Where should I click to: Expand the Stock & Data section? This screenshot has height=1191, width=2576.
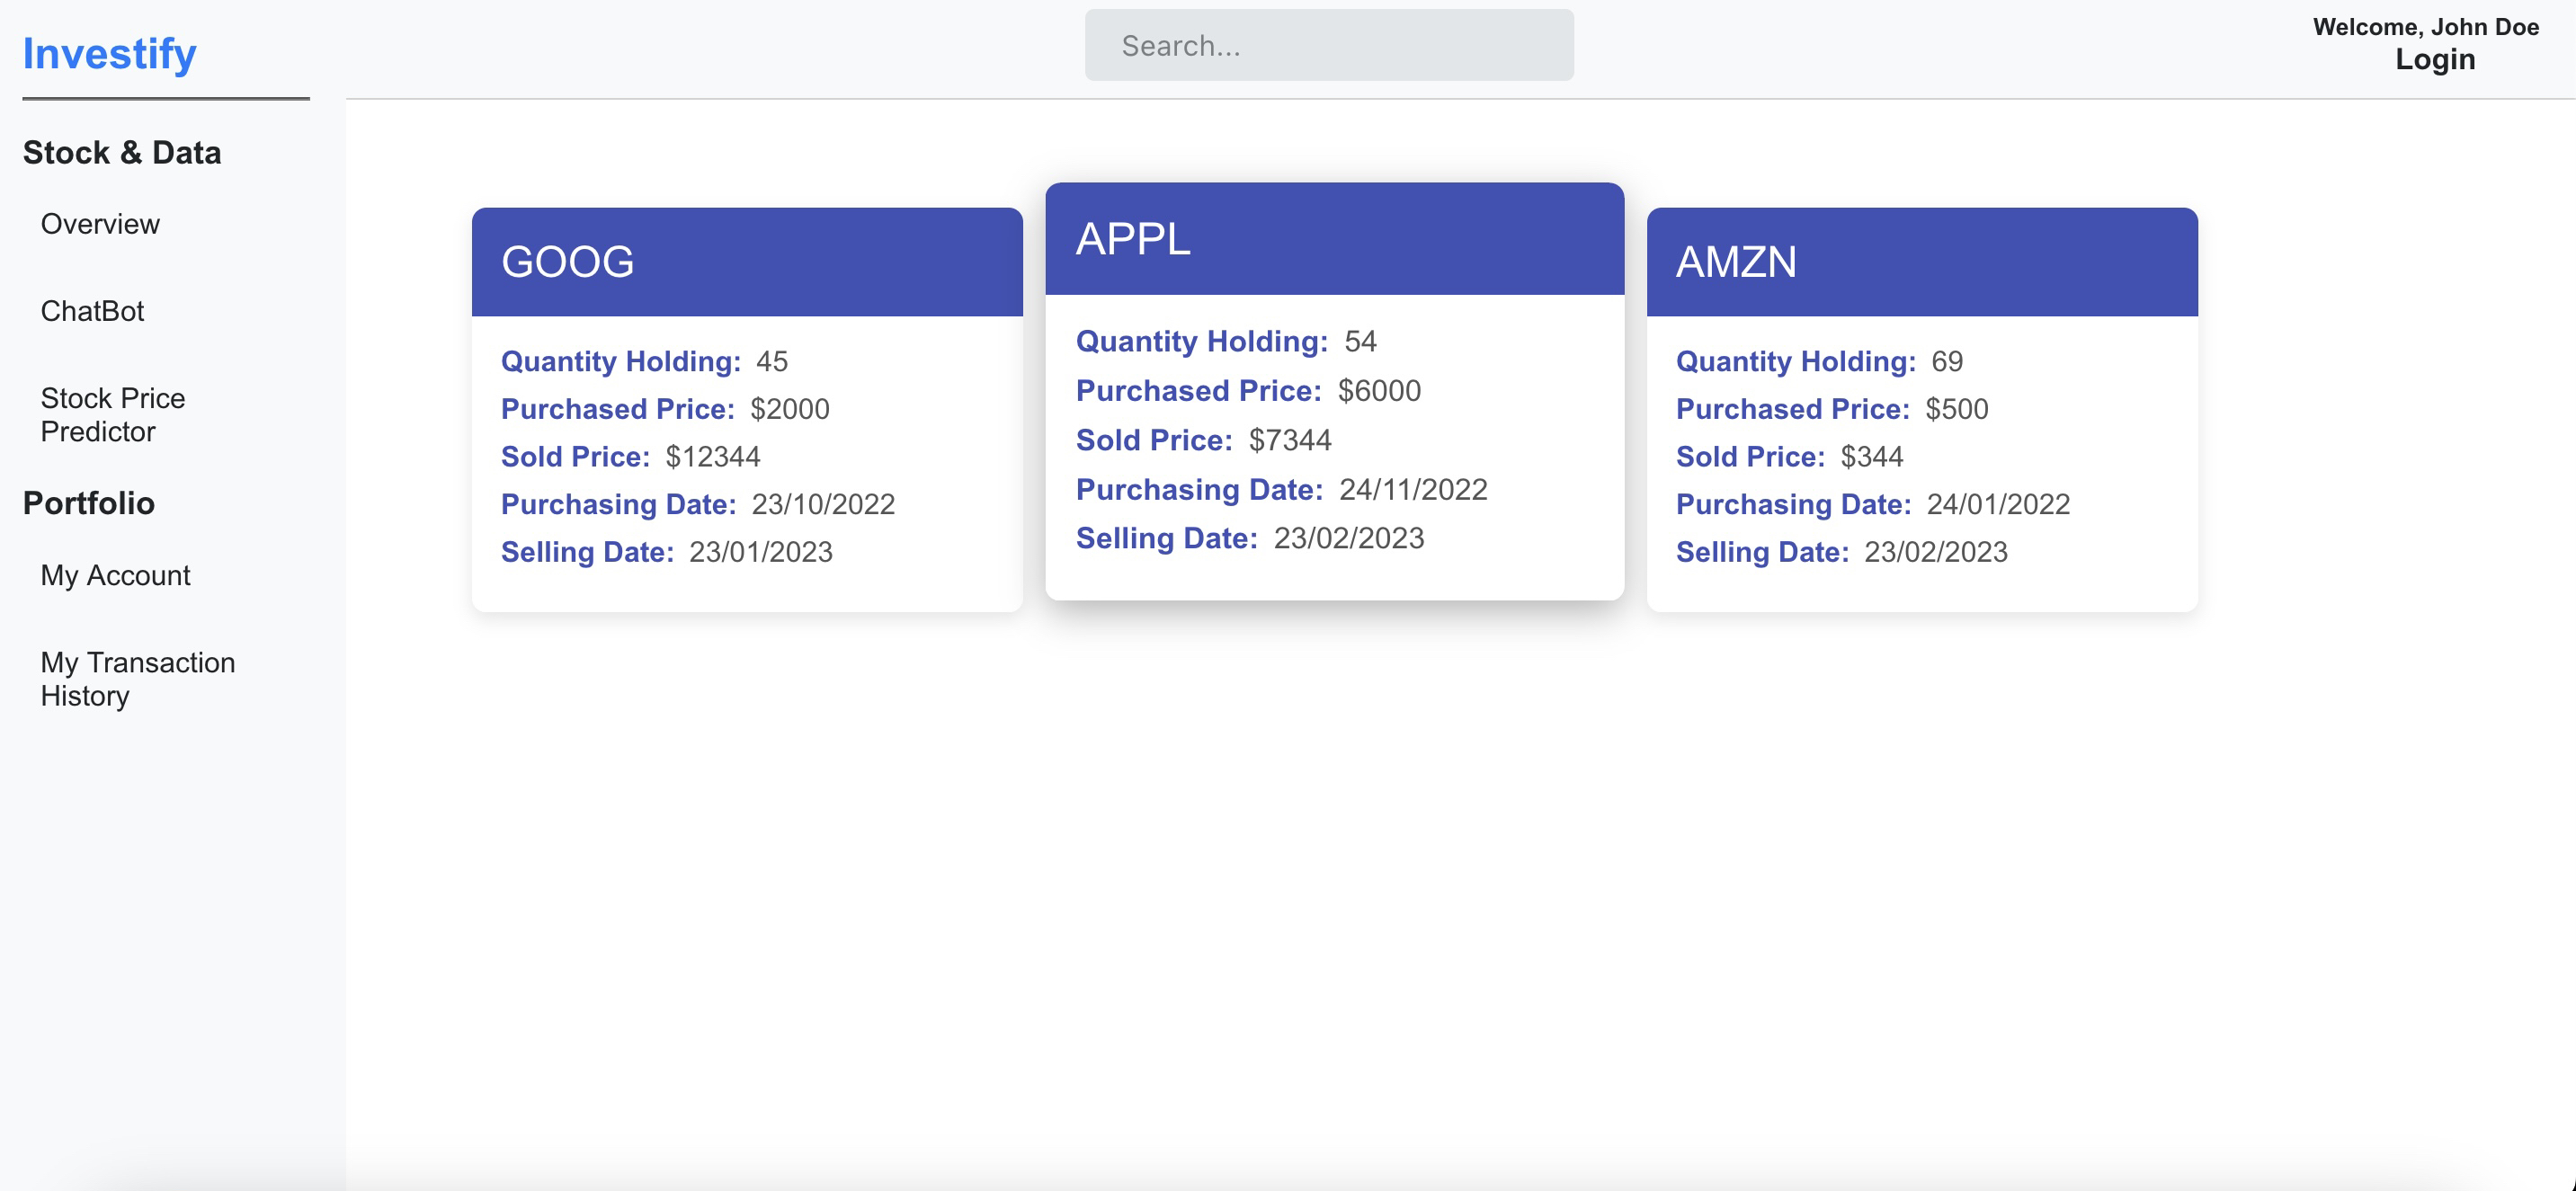(122, 152)
